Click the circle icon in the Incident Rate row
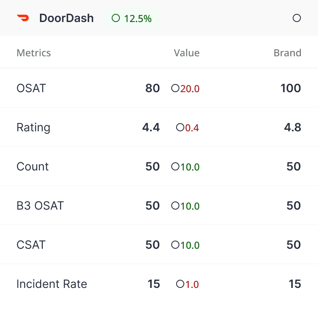318x314 pixels. (x=180, y=284)
